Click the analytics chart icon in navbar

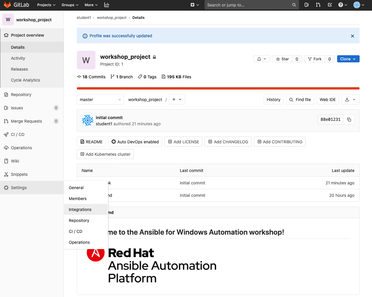coord(107,5)
